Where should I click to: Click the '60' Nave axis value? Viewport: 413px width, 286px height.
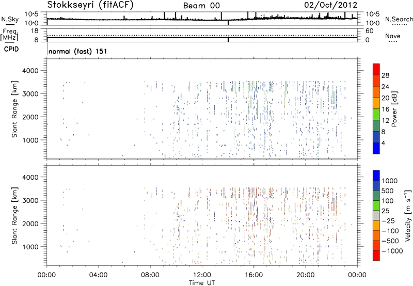click(x=369, y=31)
